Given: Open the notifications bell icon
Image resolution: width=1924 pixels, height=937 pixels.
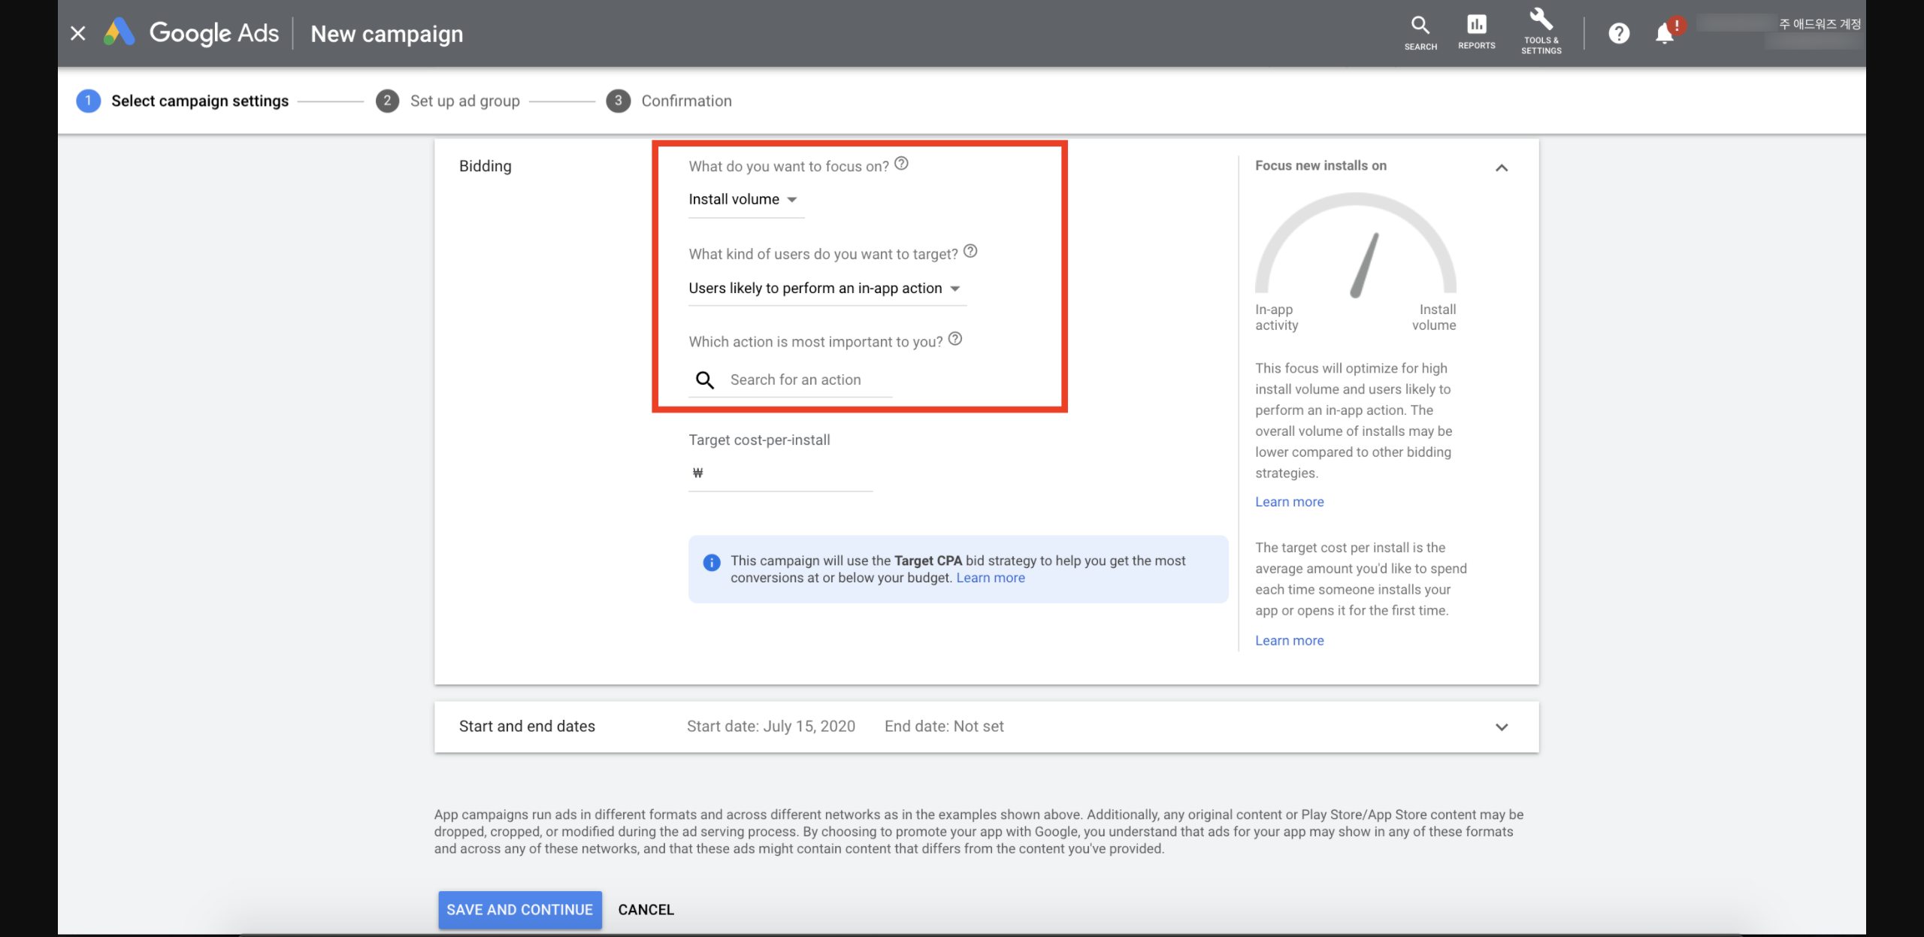Looking at the screenshot, I should (1665, 34).
